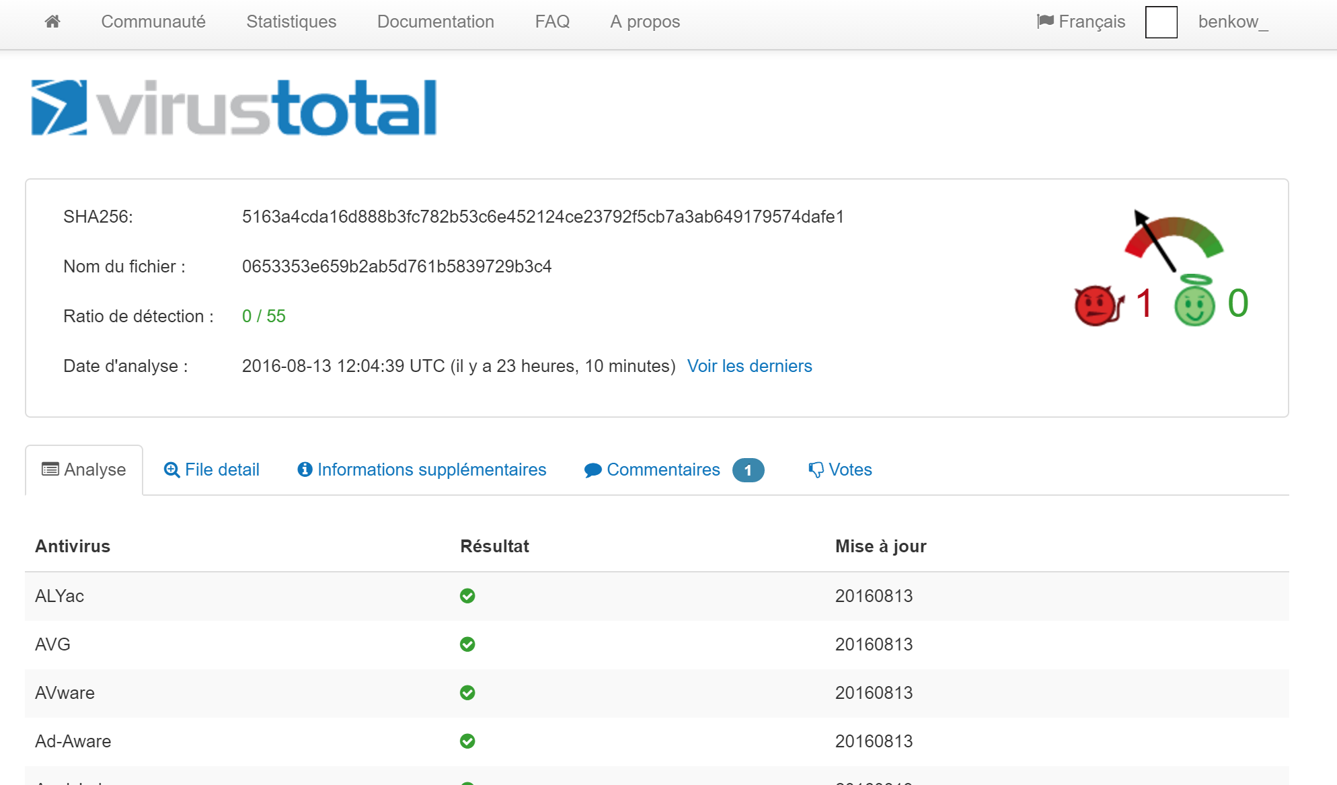Click the VirusTotal logo
Screen dimensions: 1337x785
[234, 108]
